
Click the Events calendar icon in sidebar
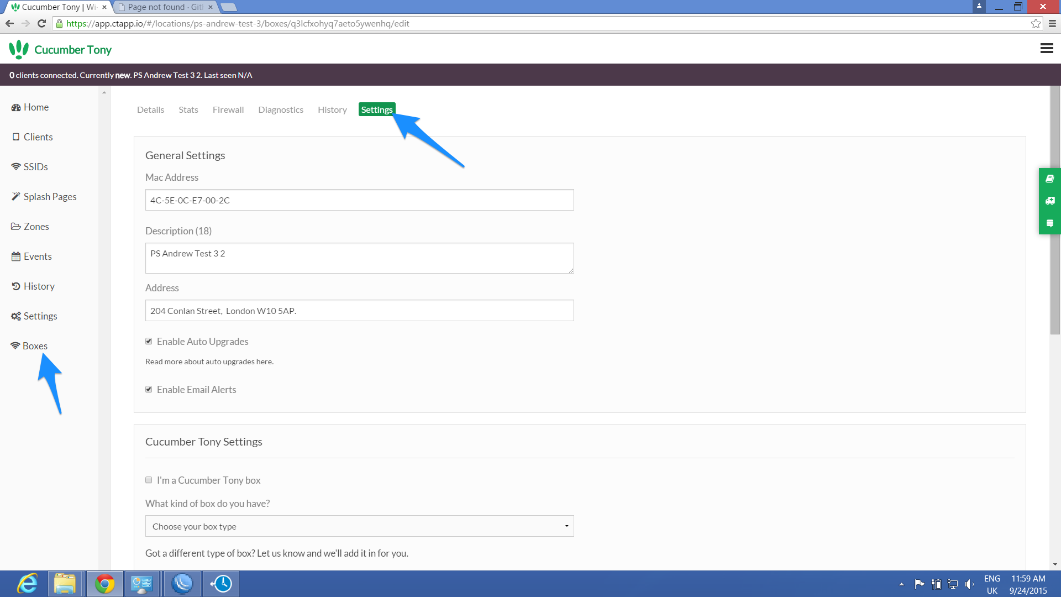click(x=16, y=256)
